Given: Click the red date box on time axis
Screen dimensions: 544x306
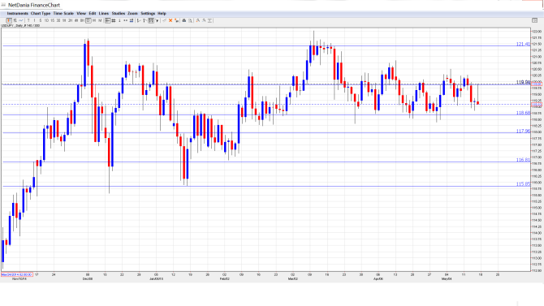Looking at the screenshot, I should point(17,274).
